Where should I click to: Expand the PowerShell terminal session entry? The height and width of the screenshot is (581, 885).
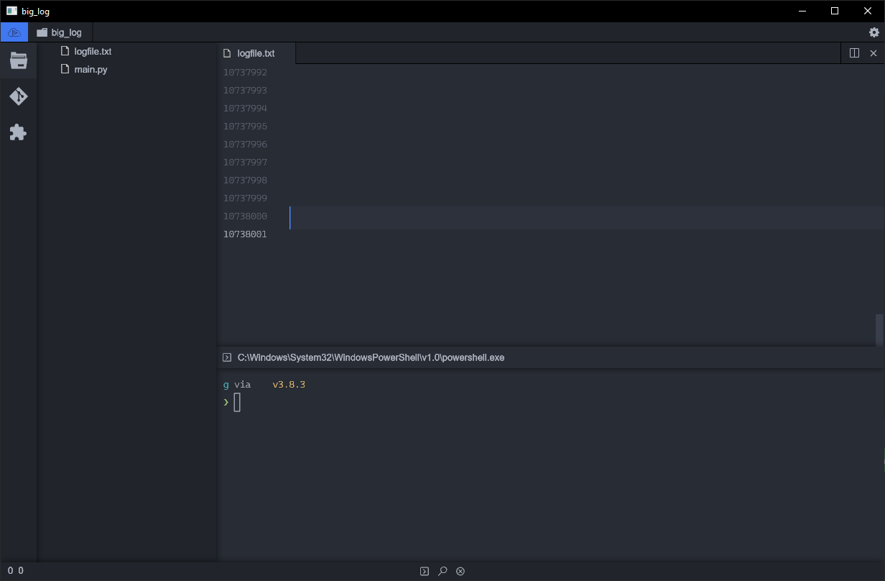227,357
